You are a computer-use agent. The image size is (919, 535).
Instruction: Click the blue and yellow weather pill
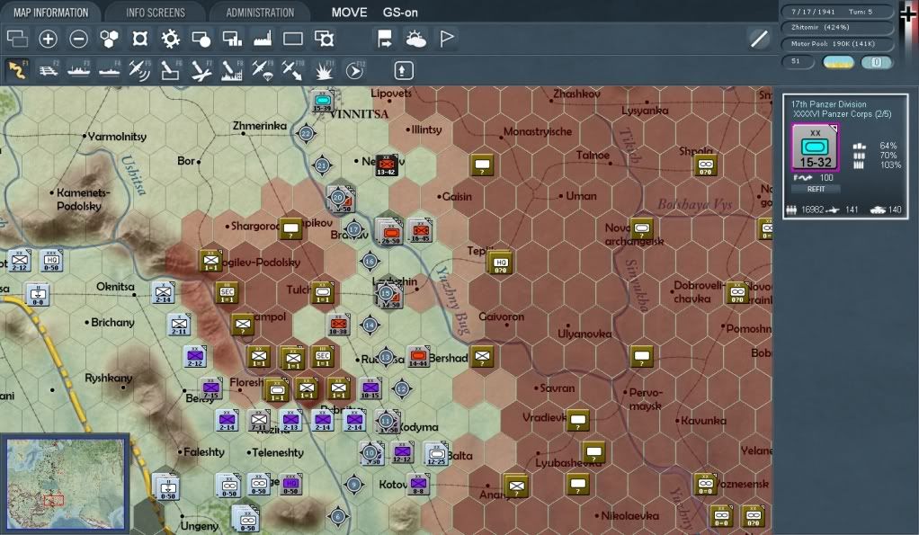(x=839, y=62)
